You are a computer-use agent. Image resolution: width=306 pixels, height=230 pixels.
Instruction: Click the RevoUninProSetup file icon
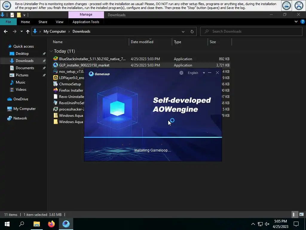(x=55, y=103)
